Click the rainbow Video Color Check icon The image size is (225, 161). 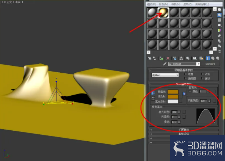[x=220, y=30]
